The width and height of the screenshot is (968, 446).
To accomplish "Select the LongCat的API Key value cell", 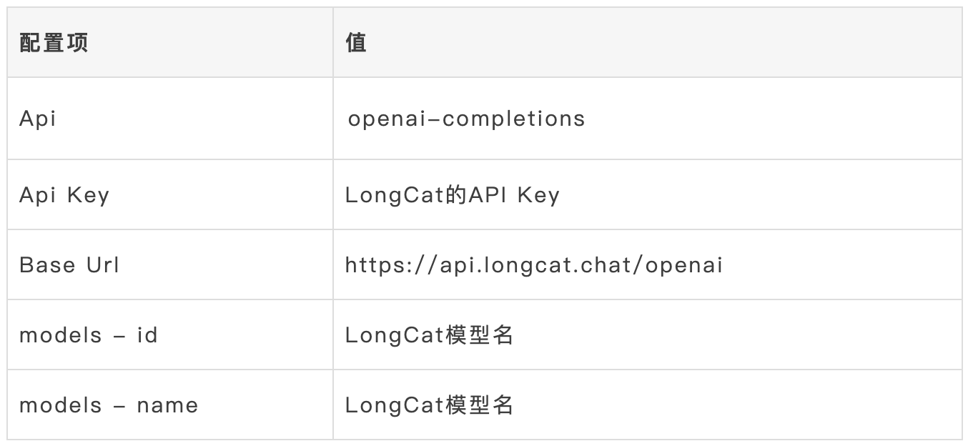I will (452, 194).
